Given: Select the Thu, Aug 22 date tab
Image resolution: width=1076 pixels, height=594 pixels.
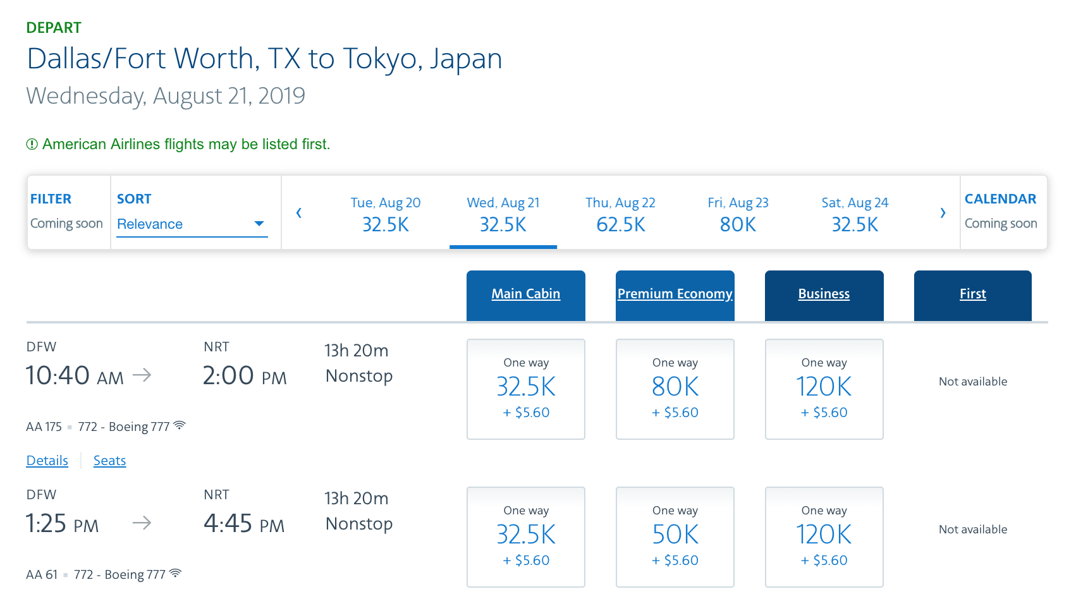Looking at the screenshot, I should [x=620, y=214].
